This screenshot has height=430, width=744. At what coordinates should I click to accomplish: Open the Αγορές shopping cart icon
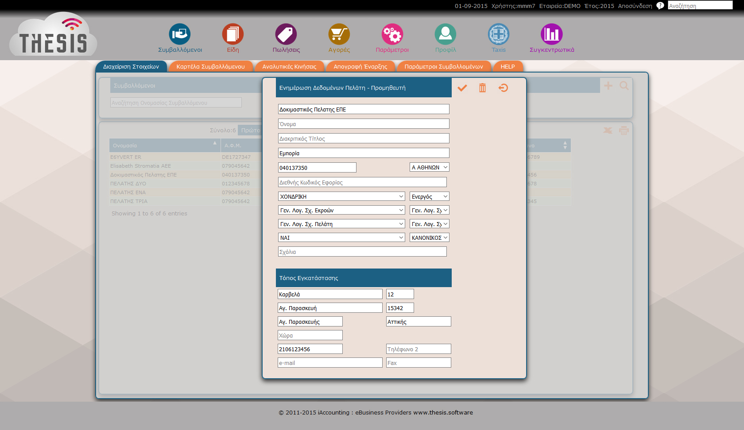click(x=339, y=34)
